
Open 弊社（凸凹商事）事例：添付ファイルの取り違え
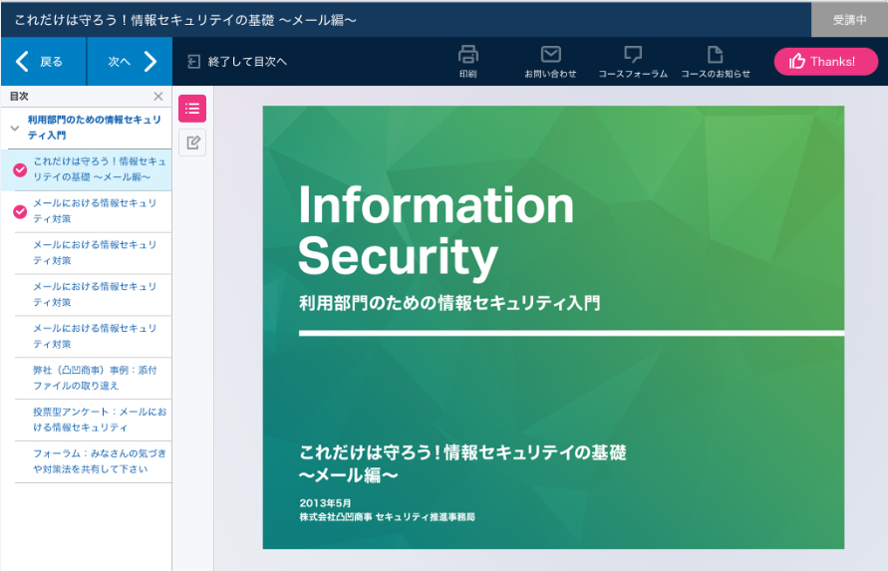click(x=95, y=378)
